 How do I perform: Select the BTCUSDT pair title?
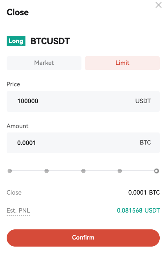(x=50, y=41)
